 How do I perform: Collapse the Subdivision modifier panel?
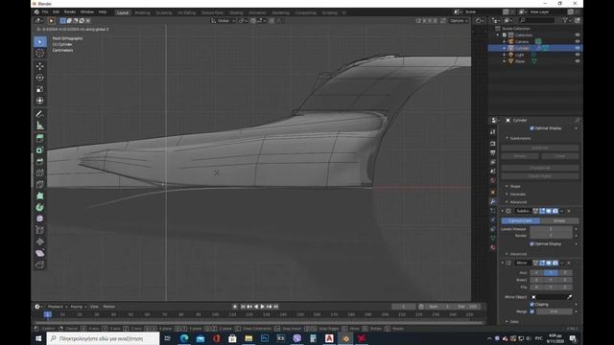click(x=503, y=211)
